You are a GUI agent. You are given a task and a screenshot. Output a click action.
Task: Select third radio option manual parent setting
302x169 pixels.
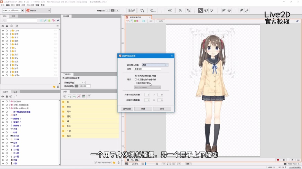[136, 83]
